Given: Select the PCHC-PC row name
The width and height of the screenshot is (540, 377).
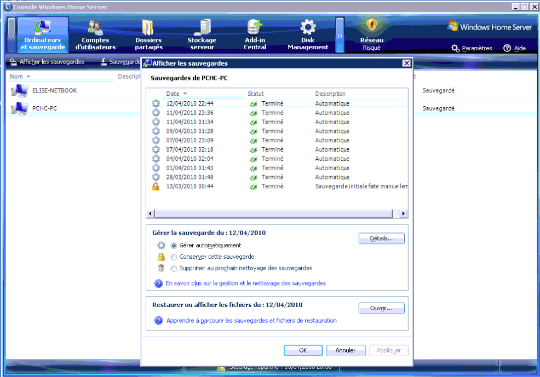Looking at the screenshot, I should [44, 108].
